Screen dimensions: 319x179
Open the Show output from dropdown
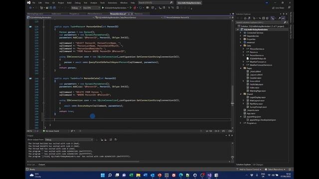(x=69, y=140)
